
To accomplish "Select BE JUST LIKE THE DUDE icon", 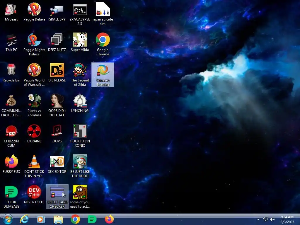I will click(80, 166).
